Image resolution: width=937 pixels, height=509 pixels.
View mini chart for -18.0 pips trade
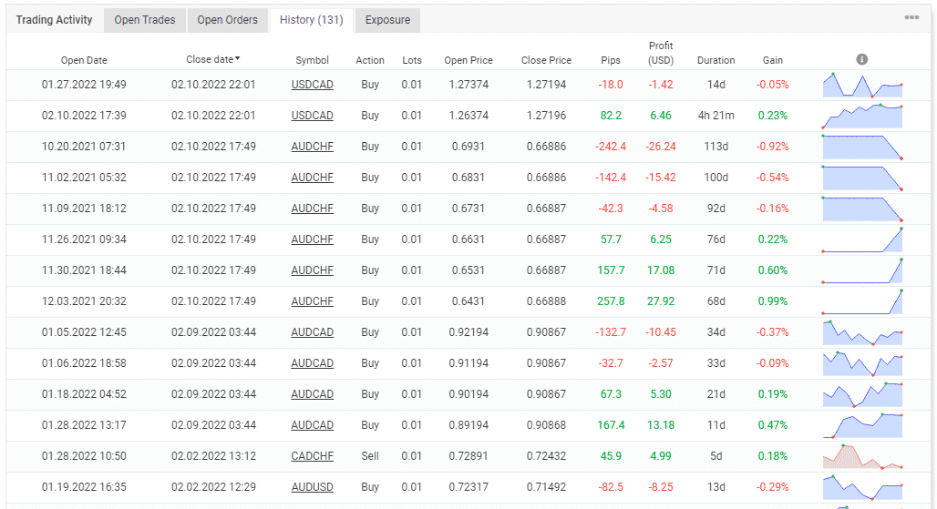(862, 86)
